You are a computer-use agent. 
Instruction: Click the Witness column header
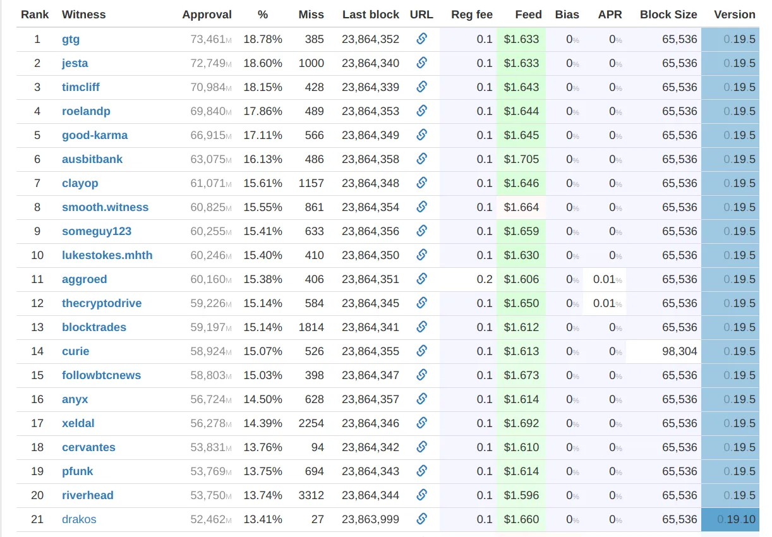tap(84, 15)
